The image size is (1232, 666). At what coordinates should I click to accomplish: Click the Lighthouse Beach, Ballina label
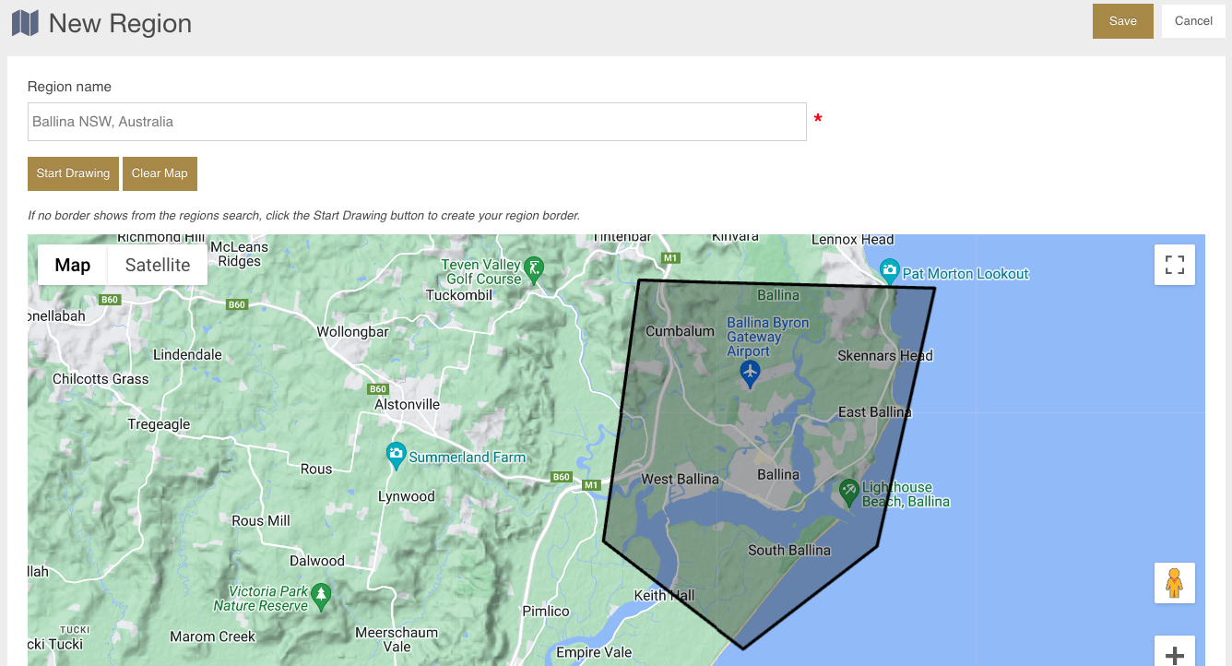[x=906, y=494]
